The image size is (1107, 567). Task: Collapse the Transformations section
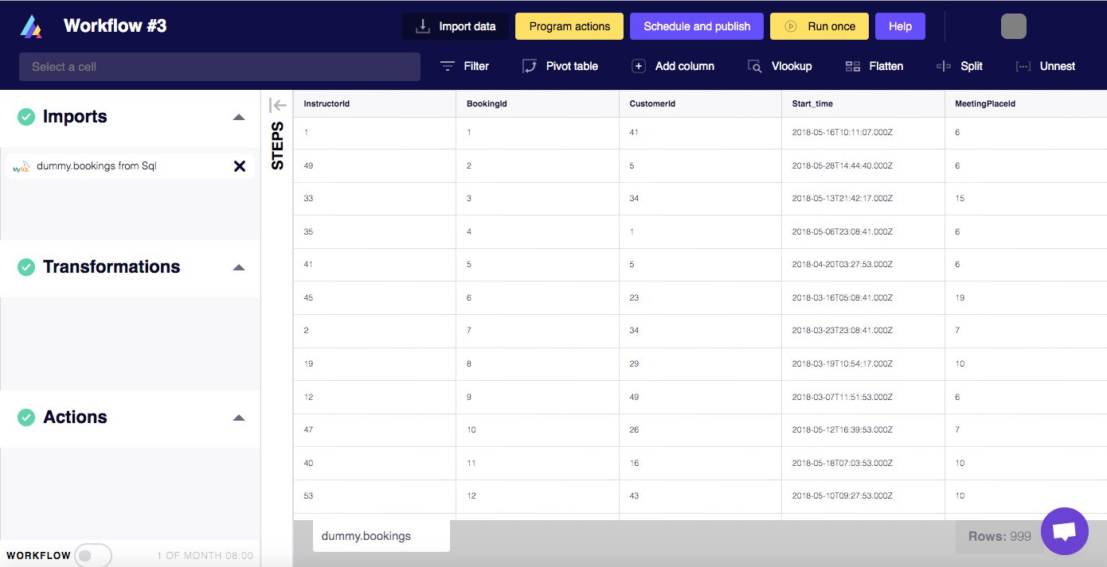(x=238, y=267)
